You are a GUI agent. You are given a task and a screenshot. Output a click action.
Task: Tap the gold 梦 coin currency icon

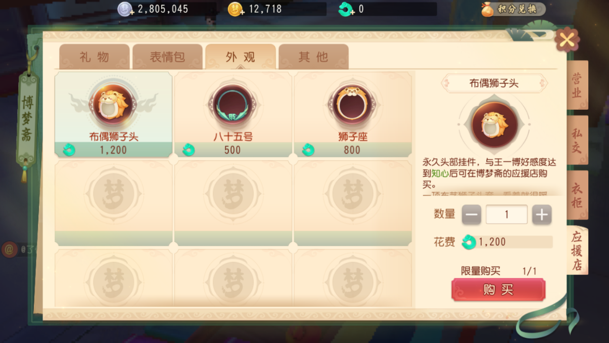pos(236,9)
